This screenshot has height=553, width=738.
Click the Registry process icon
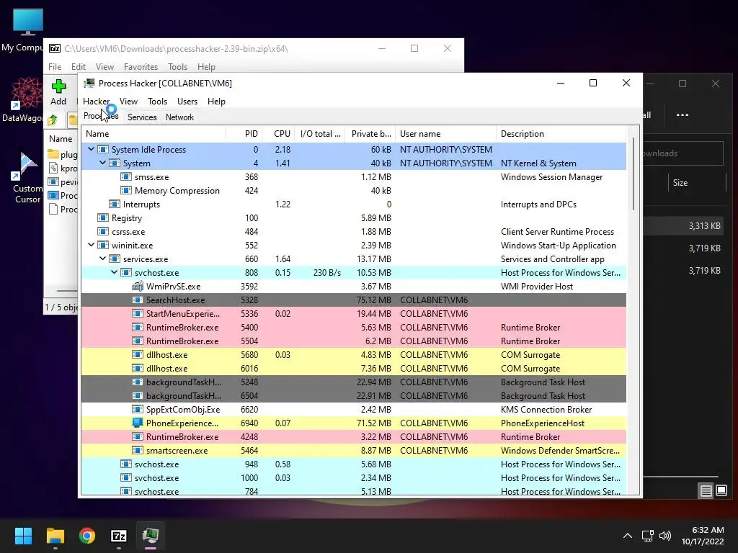tap(102, 217)
